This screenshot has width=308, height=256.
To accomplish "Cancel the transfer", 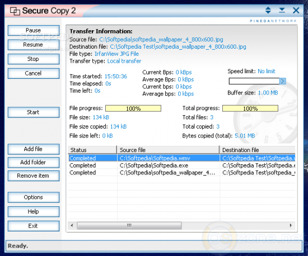I will (x=34, y=73).
